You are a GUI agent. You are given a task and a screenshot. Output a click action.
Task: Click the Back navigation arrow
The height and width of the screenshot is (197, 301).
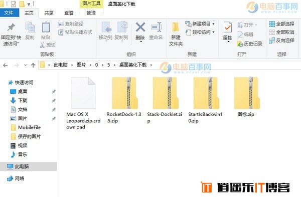pos(6,65)
